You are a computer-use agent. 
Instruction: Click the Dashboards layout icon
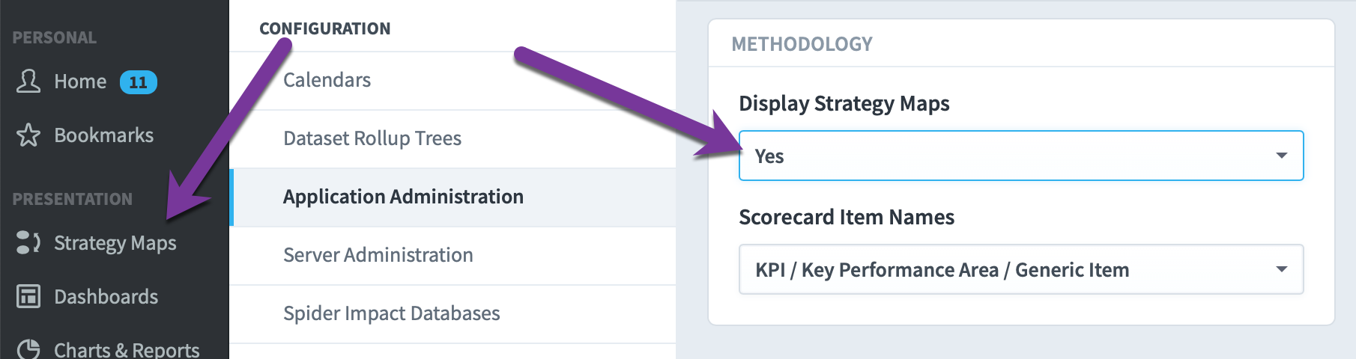(28, 296)
